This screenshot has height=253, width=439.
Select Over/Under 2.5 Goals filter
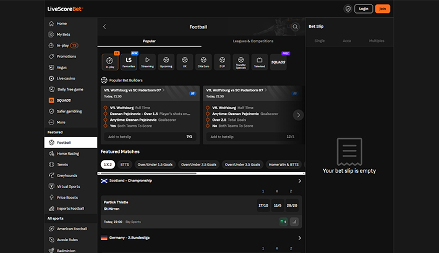[x=198, y=164]
